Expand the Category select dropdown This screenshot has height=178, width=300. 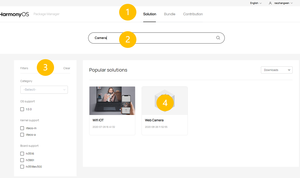click(x=44, y=90)
